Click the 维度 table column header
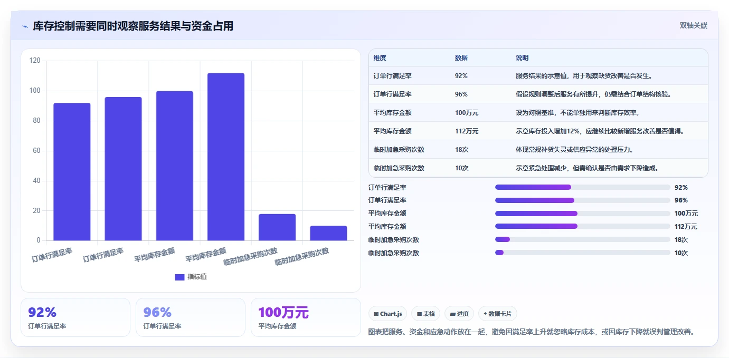Viewport: 729px width, 358px height. point(380,58)
